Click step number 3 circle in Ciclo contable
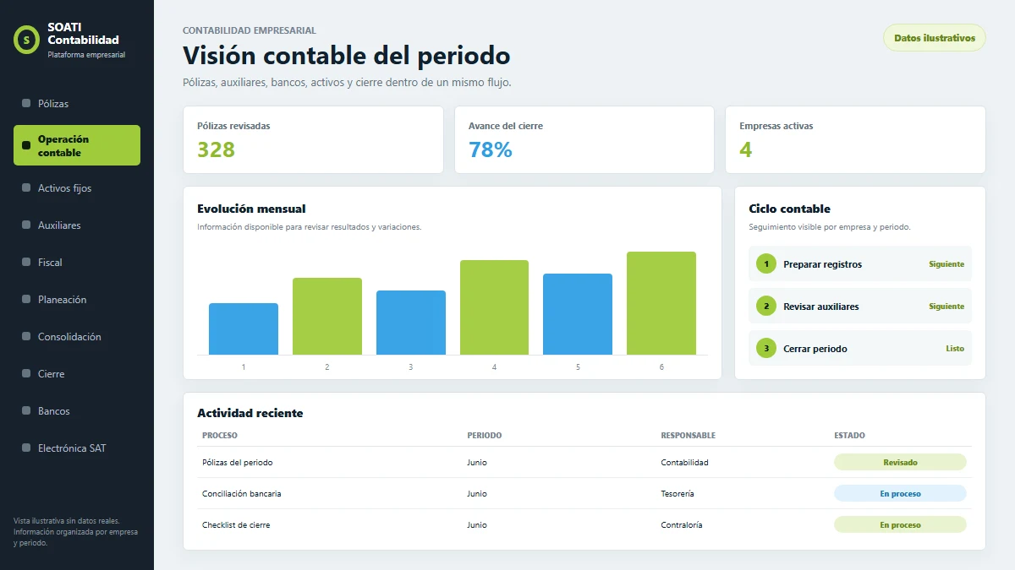Screen dimensions: 1015x570 (766, 349)
